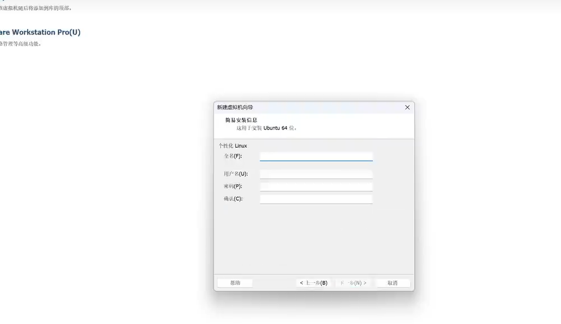This screenshot has width=561, height=324.
Task: Select the password (密码) input field
Action: click(x=316, y=187)
